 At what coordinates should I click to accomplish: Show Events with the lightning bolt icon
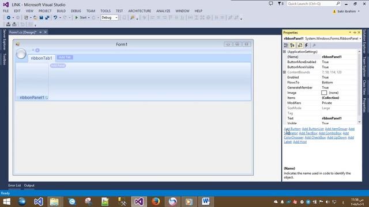(x=306, y=45)
